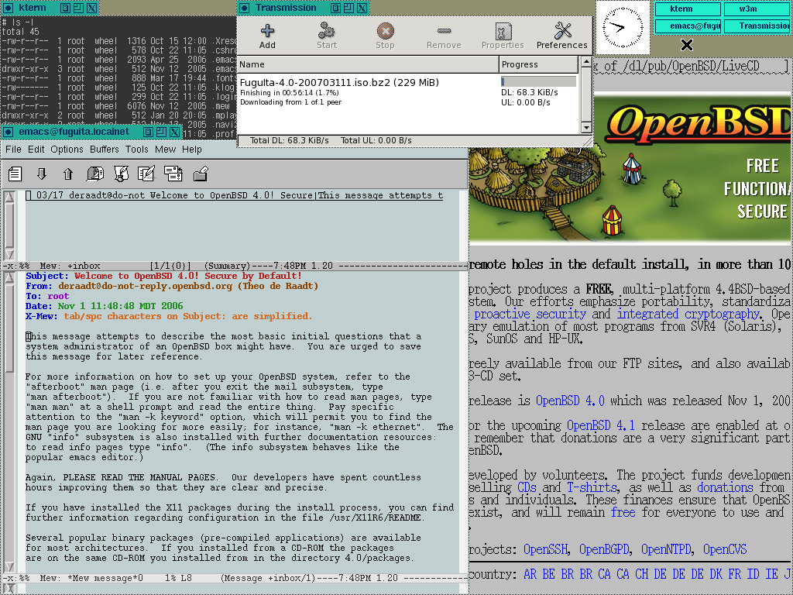Select the CH country mirror link
The width and height of the screenshot is (793, 595).
click(642, 574)
